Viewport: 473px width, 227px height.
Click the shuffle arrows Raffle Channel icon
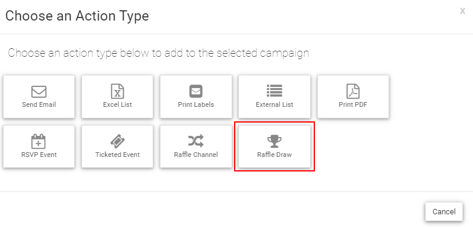(195, 141)
